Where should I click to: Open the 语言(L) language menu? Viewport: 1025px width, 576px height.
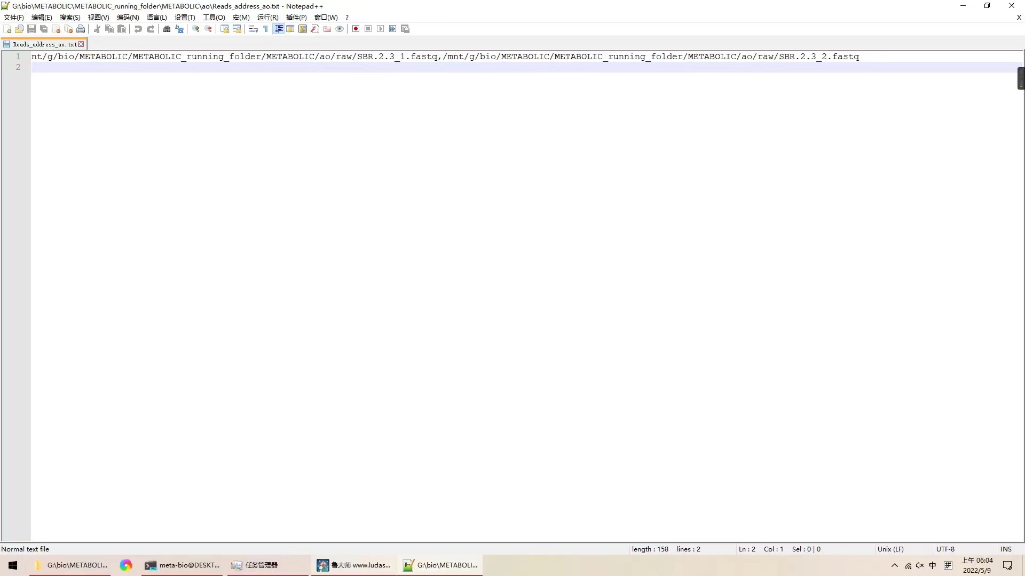pyautogui.click(x=156, y=17)
